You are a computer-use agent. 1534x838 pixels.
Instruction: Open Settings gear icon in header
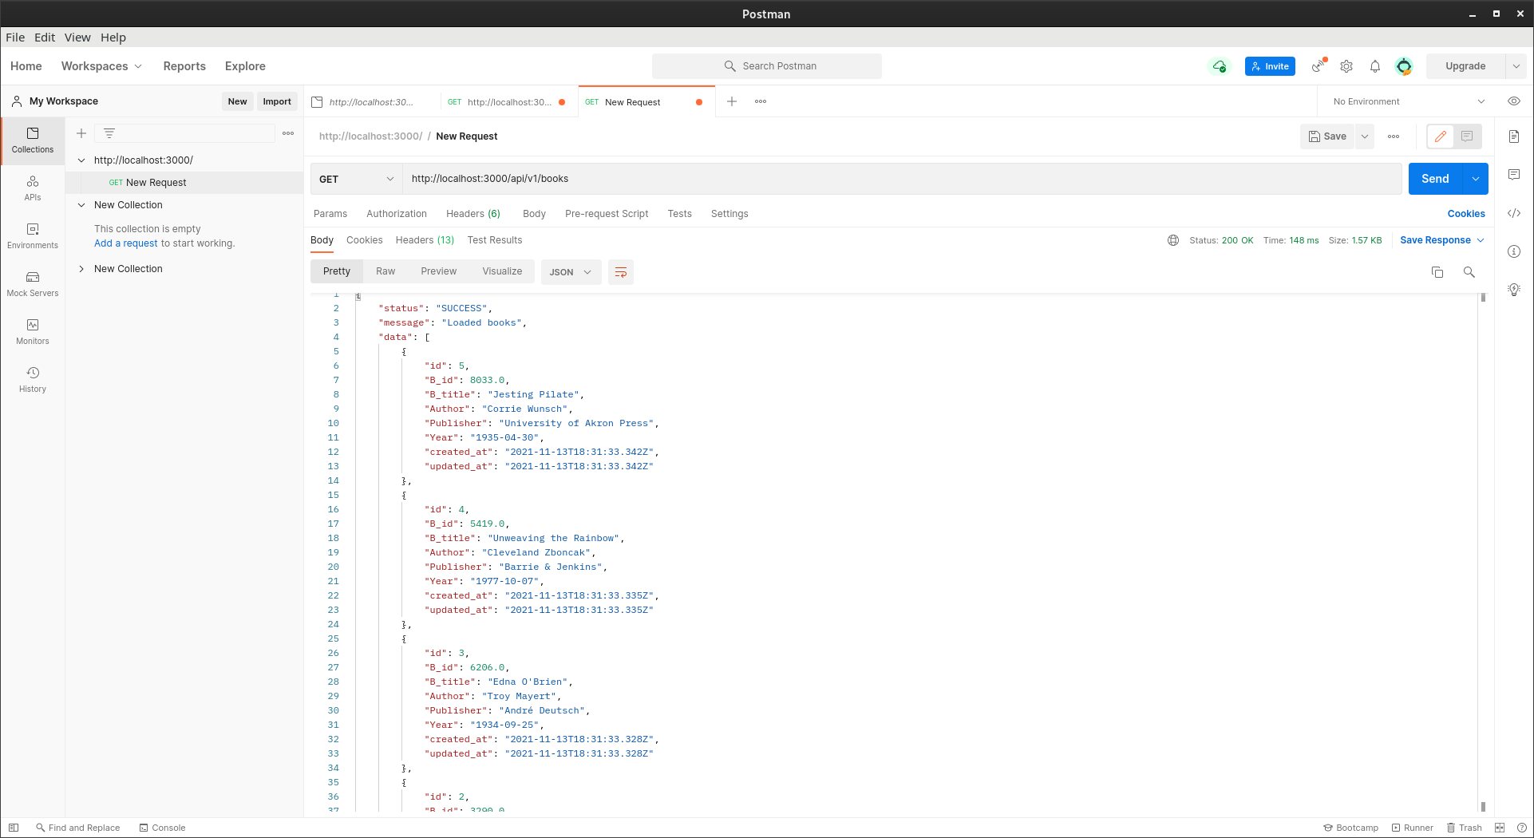1346,66
